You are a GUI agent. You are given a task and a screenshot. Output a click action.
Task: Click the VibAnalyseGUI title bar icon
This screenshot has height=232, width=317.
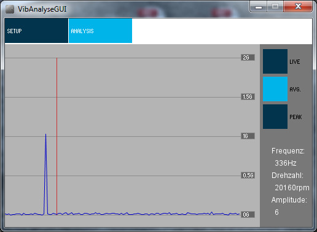point(10,9)
